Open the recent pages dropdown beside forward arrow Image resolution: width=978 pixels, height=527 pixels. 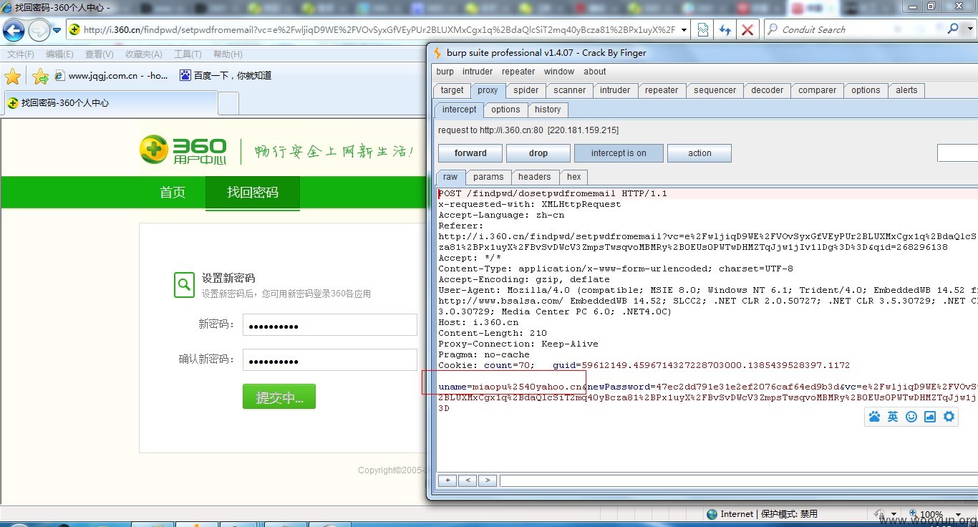coord(57,30)
